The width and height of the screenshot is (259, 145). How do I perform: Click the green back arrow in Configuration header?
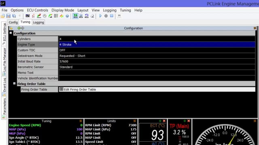click(x=19, y=28)
